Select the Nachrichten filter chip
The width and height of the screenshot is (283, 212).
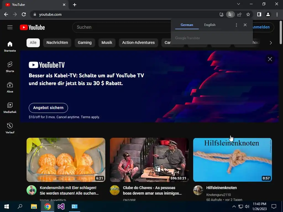57,43
